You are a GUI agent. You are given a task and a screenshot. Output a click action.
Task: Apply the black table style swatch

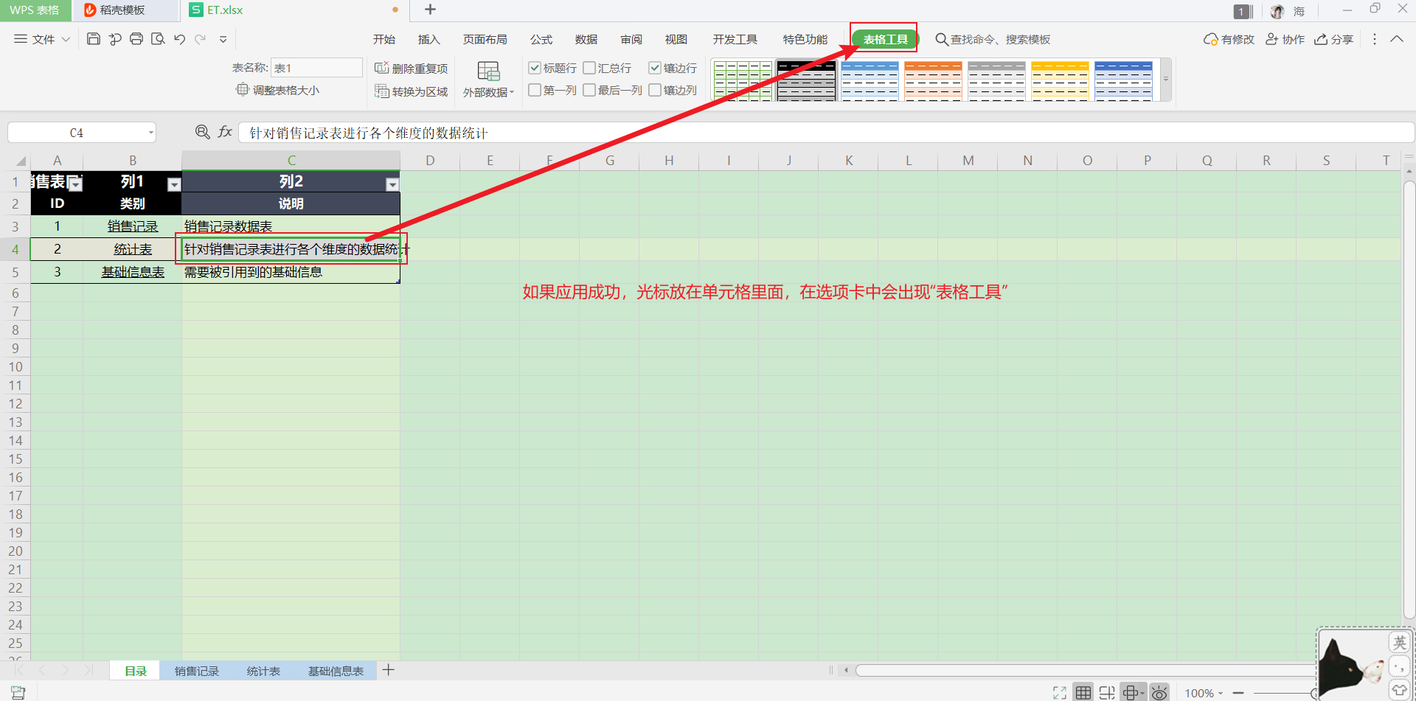point(806,80)
